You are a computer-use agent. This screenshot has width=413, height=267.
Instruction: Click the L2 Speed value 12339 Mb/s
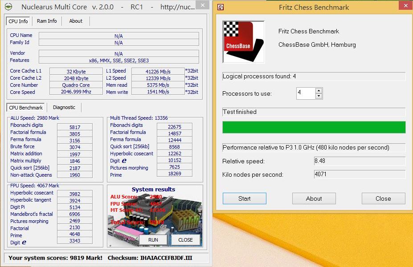(158, 78)
